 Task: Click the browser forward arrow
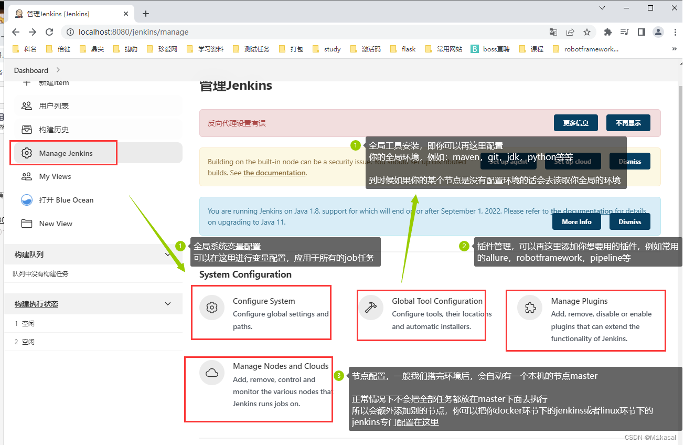tap(33, 32)
